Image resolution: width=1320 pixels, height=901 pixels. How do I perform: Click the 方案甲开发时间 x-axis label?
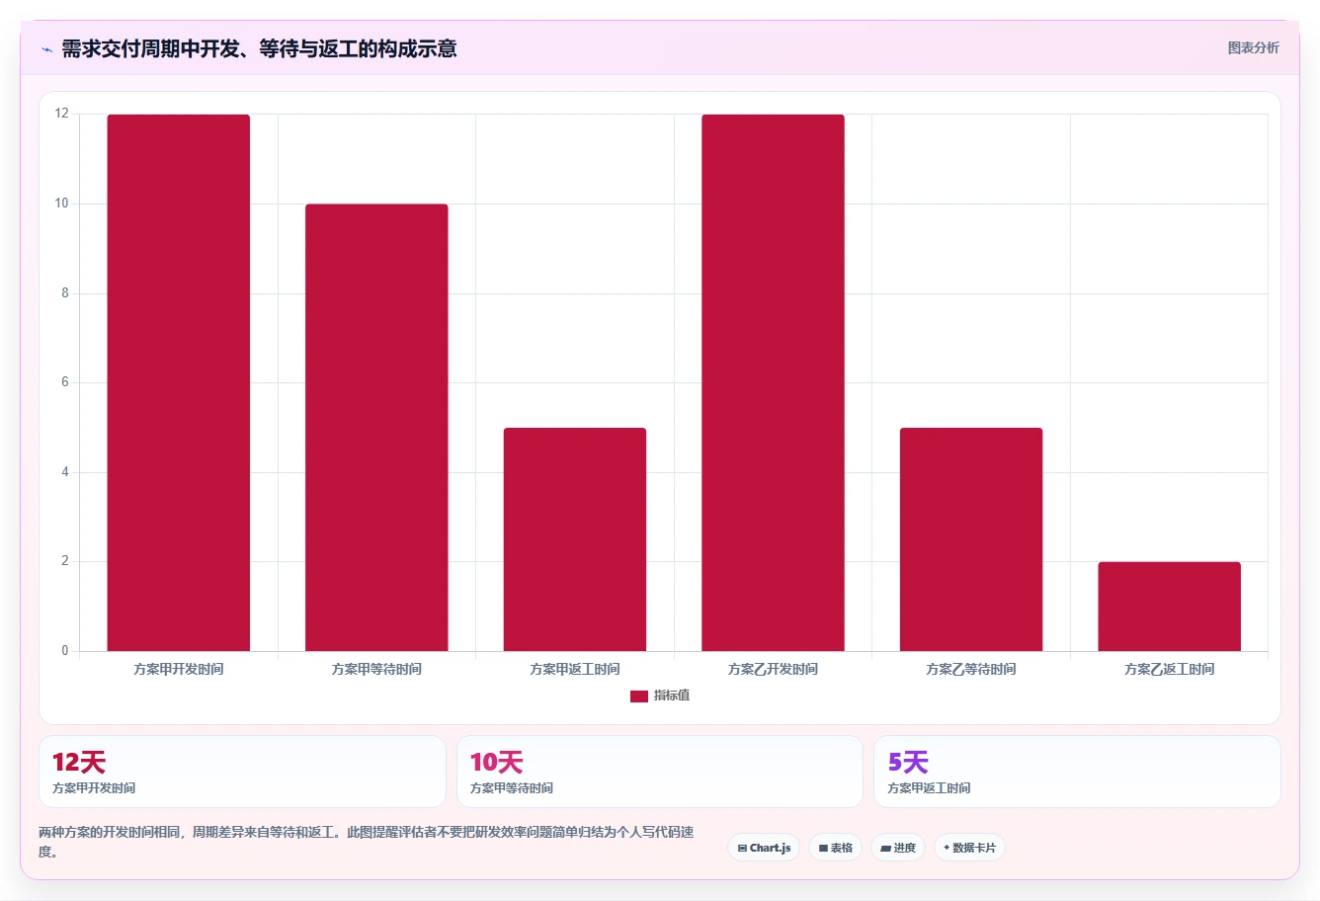click(179, 670)
